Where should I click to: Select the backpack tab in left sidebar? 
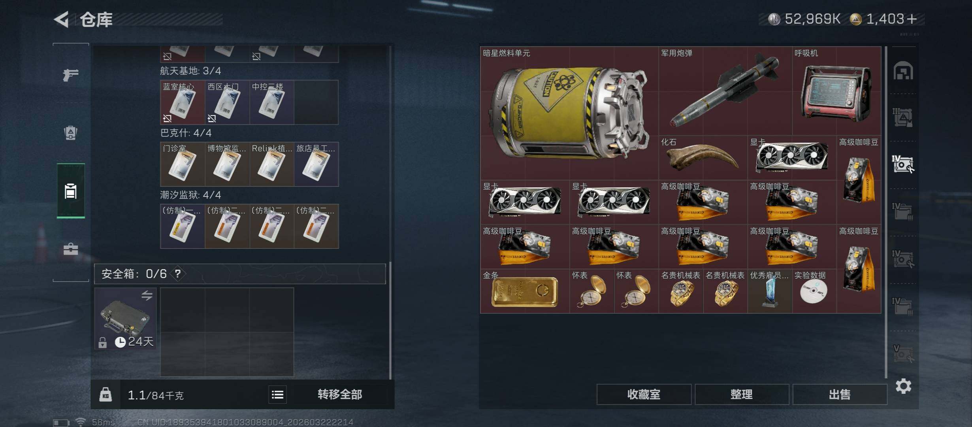click(x=71, y=133)
